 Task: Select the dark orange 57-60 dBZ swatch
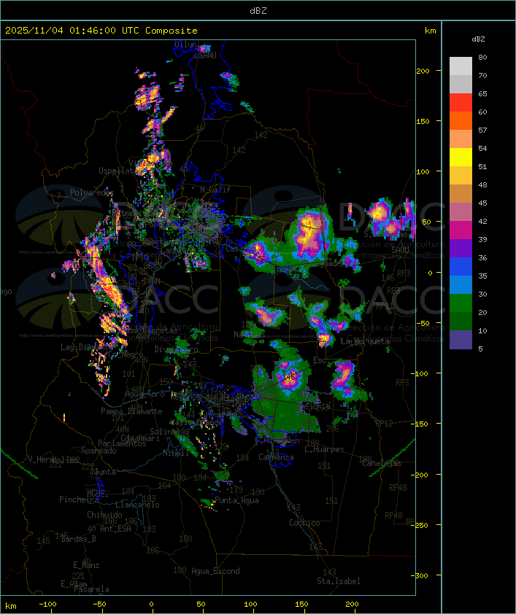tap(461, 120)
